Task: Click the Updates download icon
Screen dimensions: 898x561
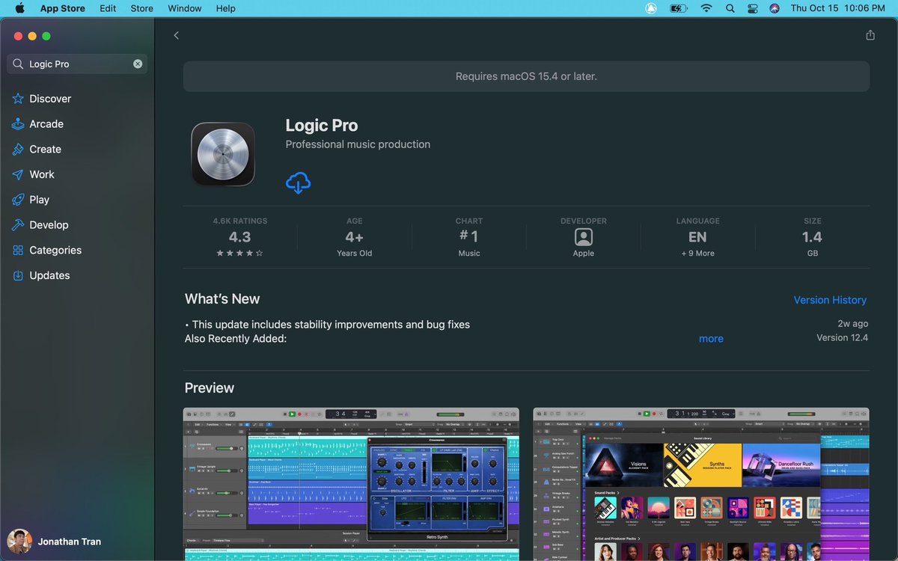Action: pyautogui.click(x=18, y=275)
